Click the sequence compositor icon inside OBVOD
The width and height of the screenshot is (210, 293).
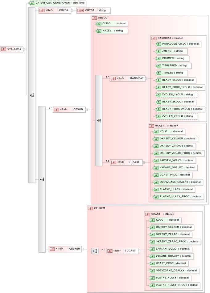coord(99,121)
